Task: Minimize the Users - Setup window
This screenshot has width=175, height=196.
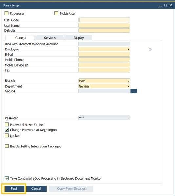Action: [x=161, y=5]
